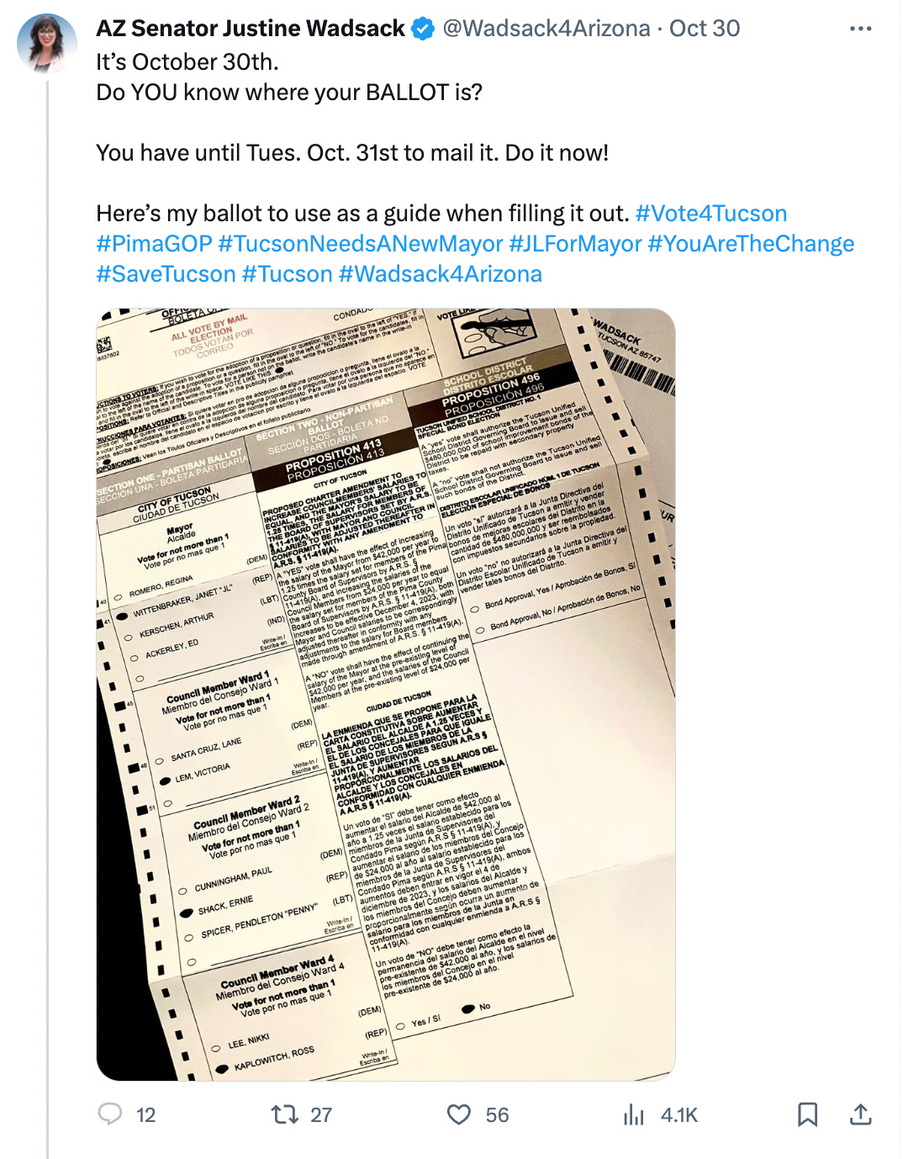Screen dimensions: 908x1159
Task: Click the #Vote4Tucson hashtag
Action: pos(711,214)
